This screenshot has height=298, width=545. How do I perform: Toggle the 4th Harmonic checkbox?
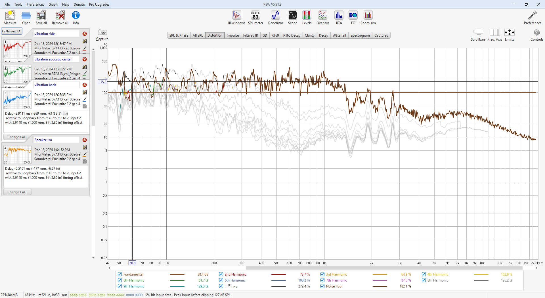[x=424, y=274]
